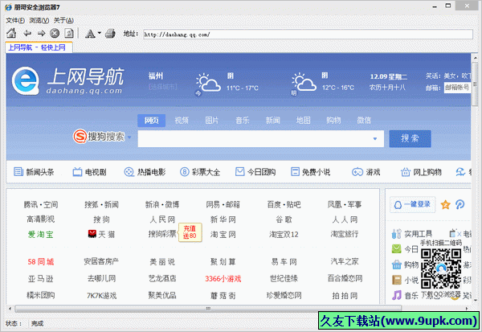Click the blue Tencent Weibo icon
Image resolution: width=482 pixels, height=332 pixels.
coord(460,204)
